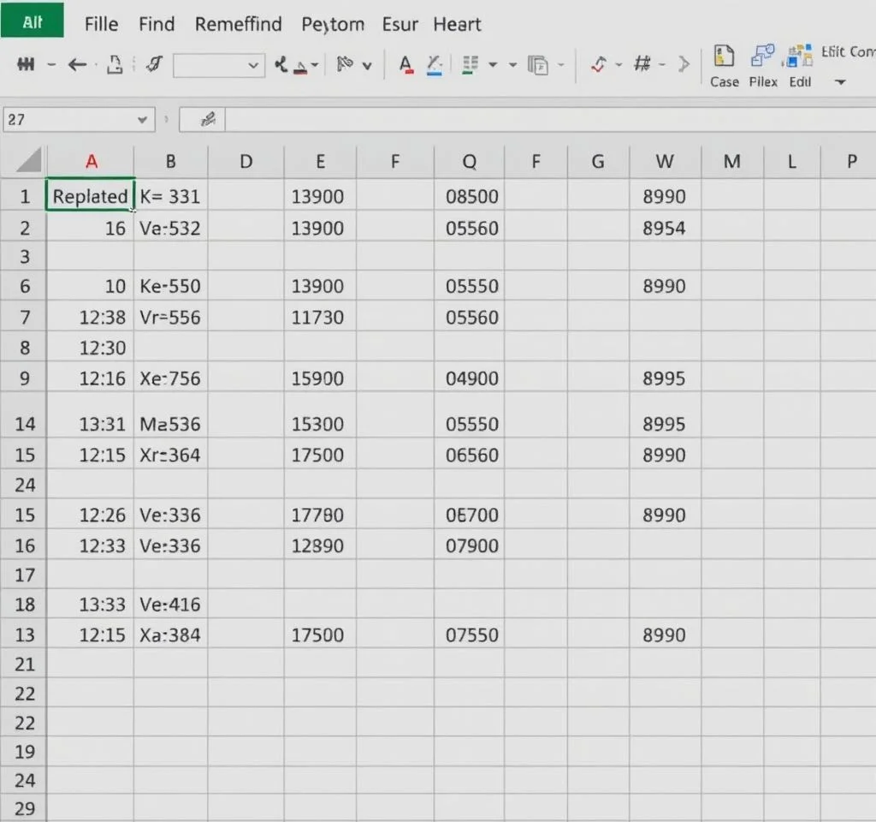Click the Filex icon in the ribbon
This screenshot has height=822, width=876.
762,57
